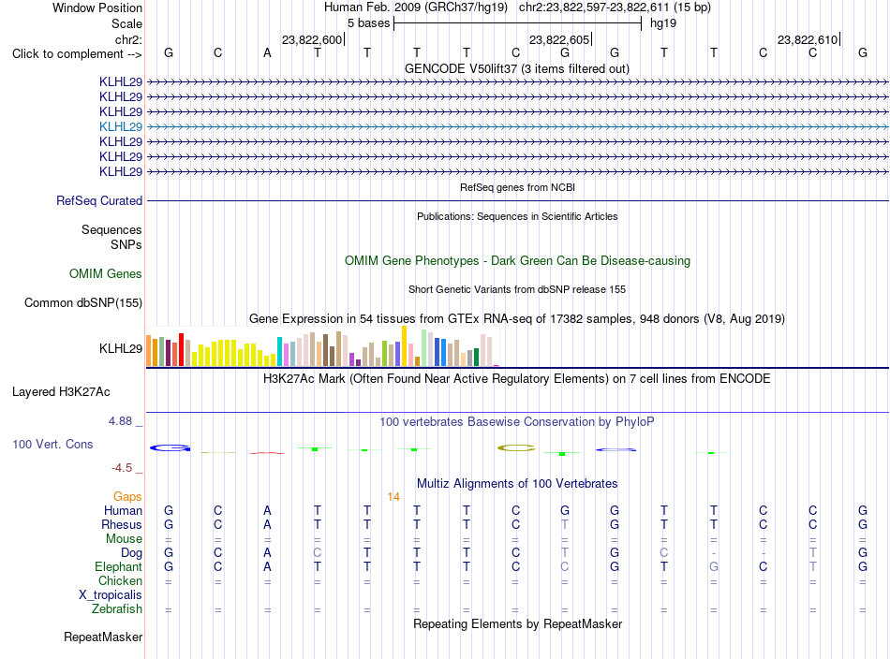
Task: Click the 4.88 PhyloP upper scale value
Action: pos(120,421)
